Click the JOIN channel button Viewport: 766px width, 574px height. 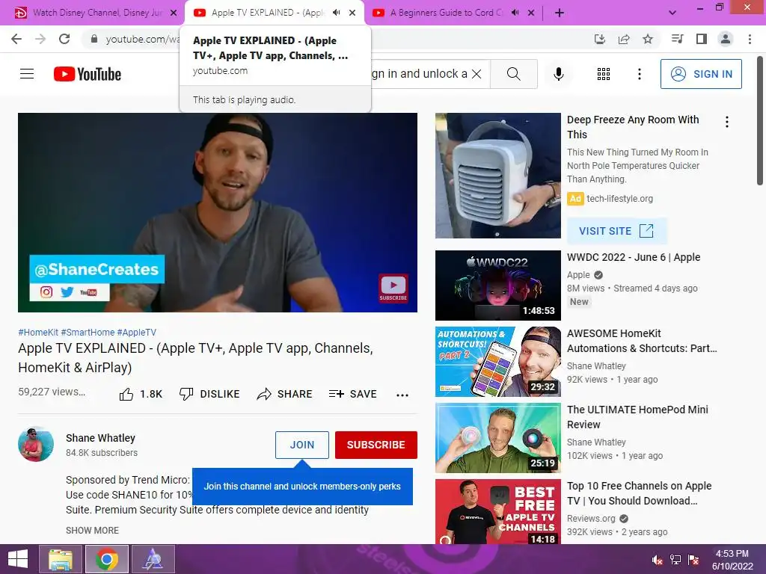(x=302, y=445)
